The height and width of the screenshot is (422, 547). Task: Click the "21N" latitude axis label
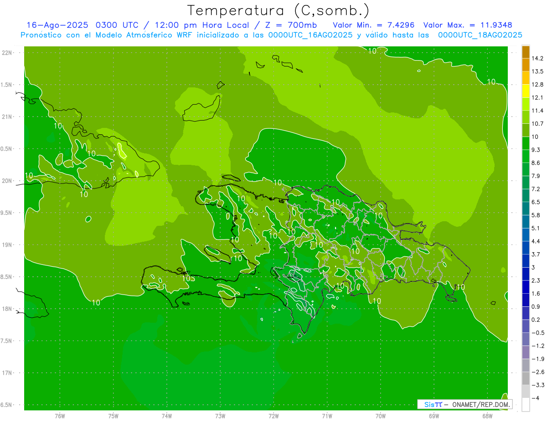coord(7,117)
